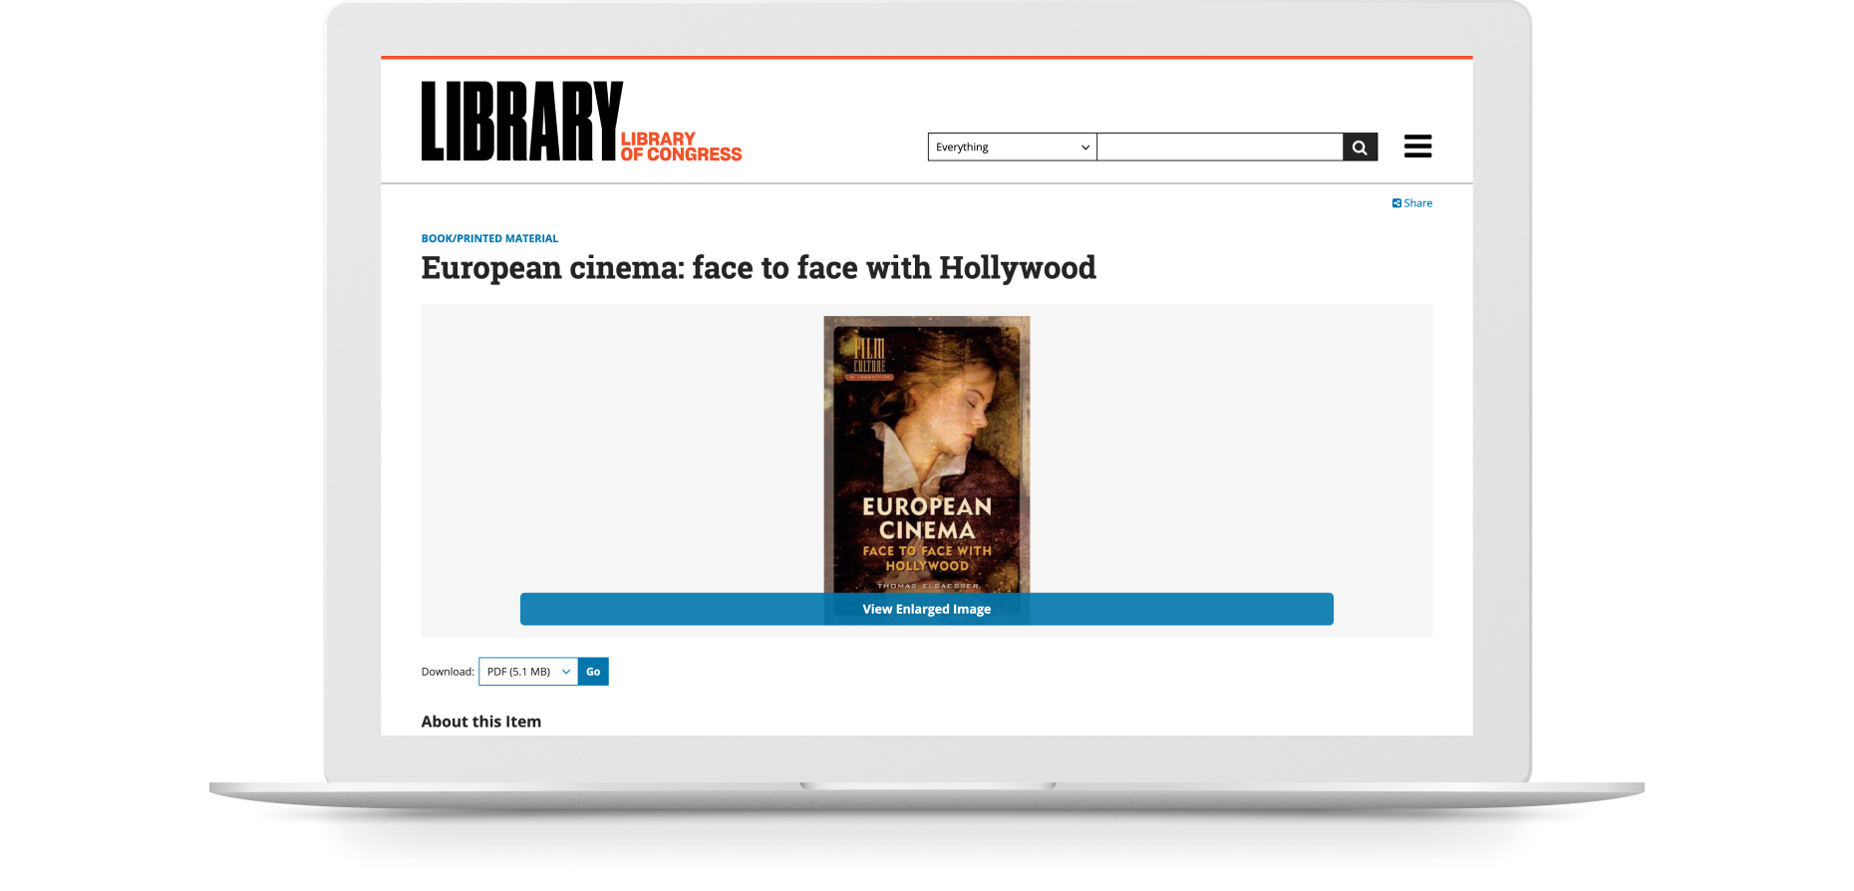Click the BOOK/PRINTED MATERIAL category link
1854x891 pixels.
tap(489, 238)
